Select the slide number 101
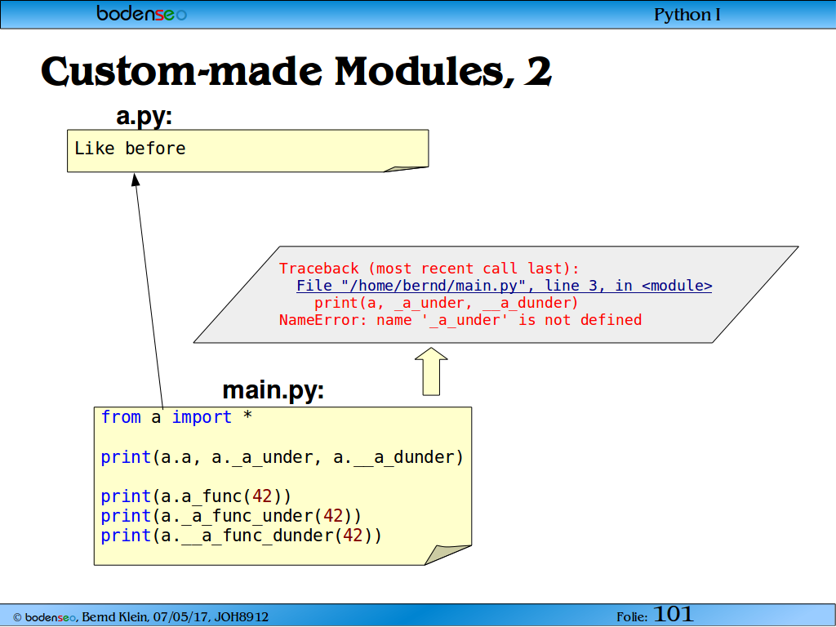The width and height of the screenshot is (836, 627). 673,614
